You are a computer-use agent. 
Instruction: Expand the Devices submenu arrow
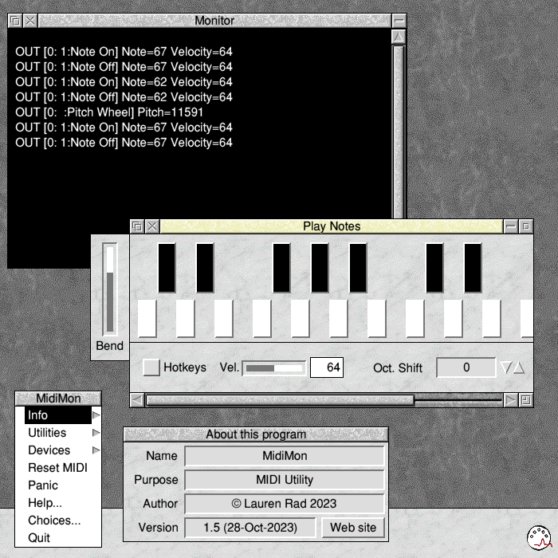click(96, 450)
